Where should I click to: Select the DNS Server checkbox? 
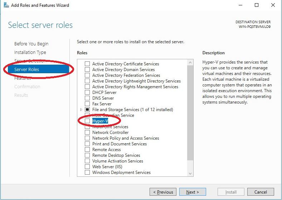coord(87,98)
